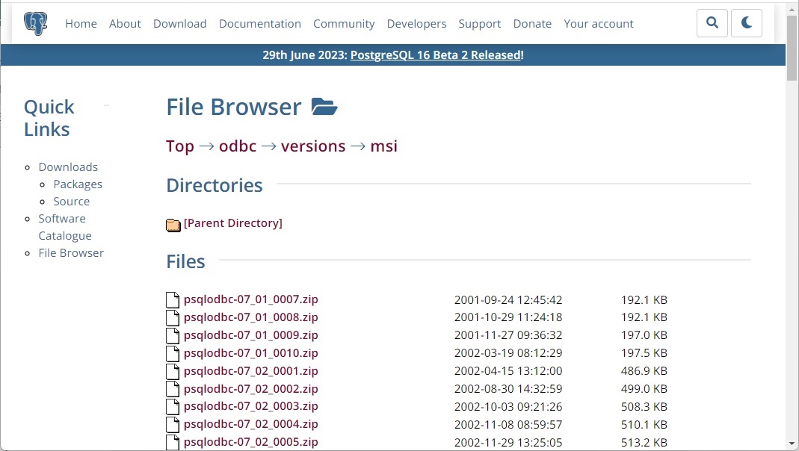Click msi in the breadcrumb path
The image size is (799, 451).
[x=383, y=146]
